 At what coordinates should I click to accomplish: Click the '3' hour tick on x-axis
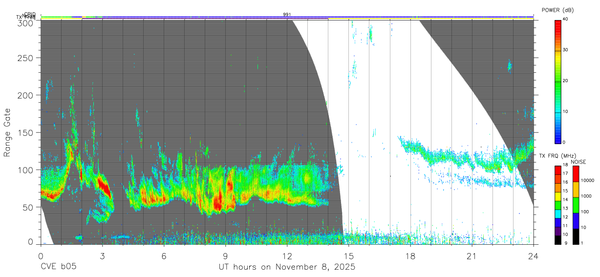coord(102,256)
